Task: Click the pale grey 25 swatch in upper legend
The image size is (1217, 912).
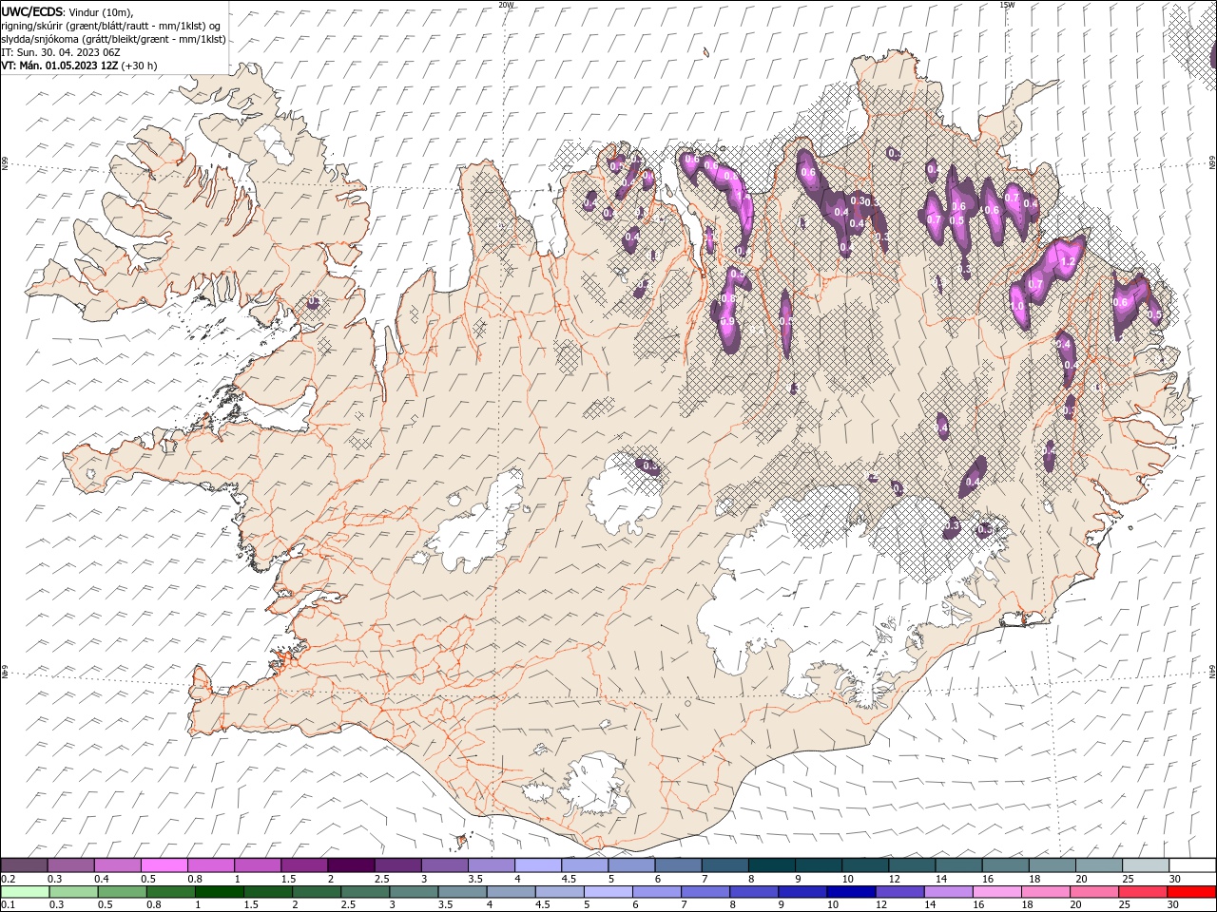Action: point(1144,864)
